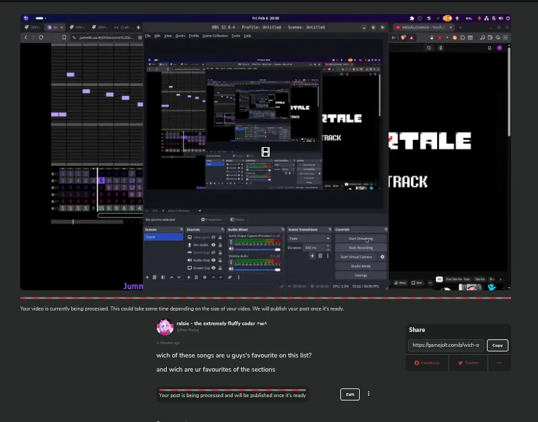Toggle lock on mic audio source
This screenshot has width=538, height=422.
(220, 245)
